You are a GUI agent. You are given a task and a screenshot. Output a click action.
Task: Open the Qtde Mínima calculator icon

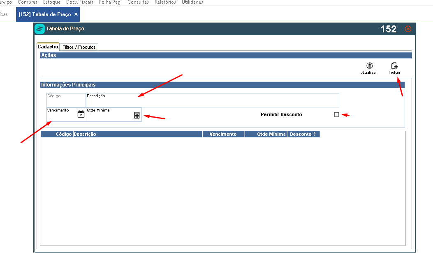point(137,115)
